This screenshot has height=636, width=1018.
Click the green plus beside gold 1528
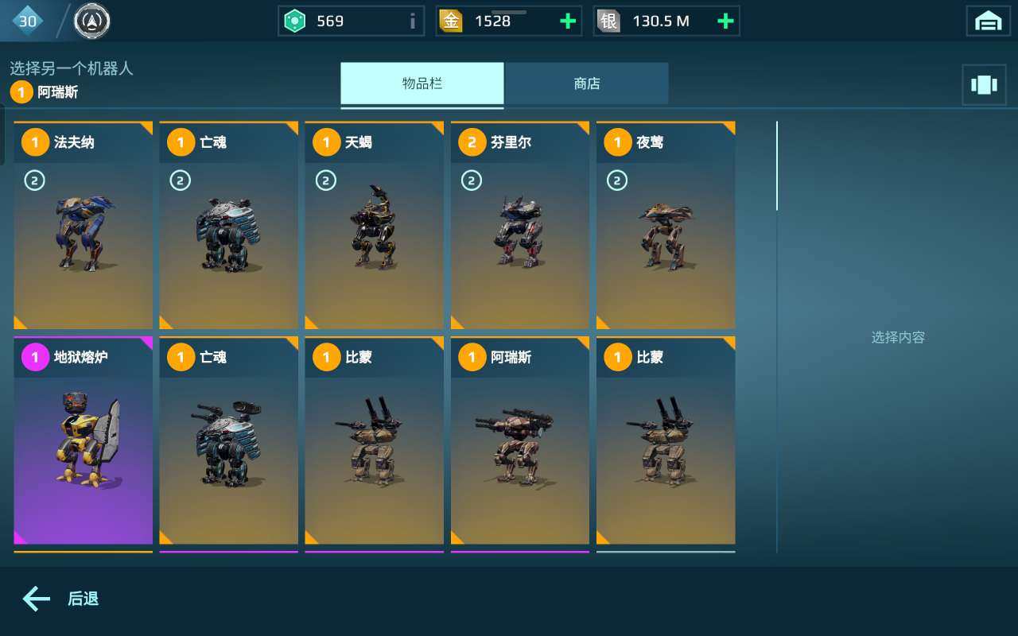568,21
